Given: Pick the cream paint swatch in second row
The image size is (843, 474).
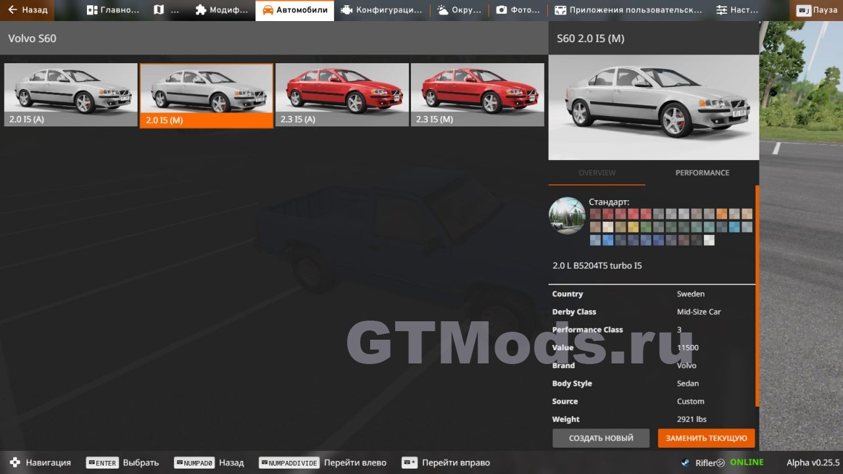Looking at the screenshot, I should (607, 226).
